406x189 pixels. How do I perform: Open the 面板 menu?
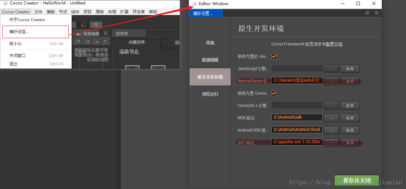coord(100,12)
